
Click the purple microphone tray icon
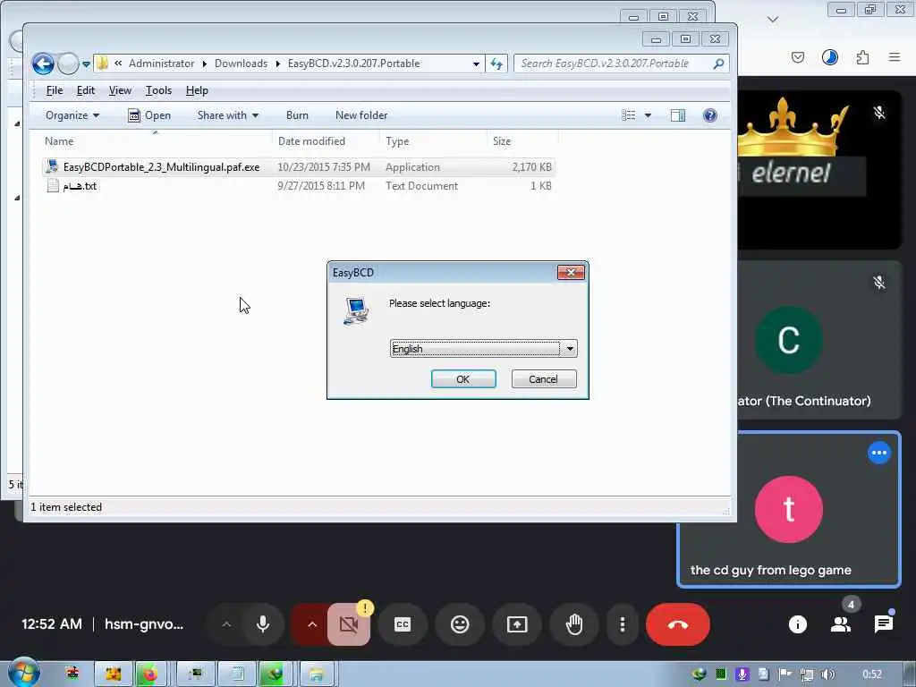742,674
